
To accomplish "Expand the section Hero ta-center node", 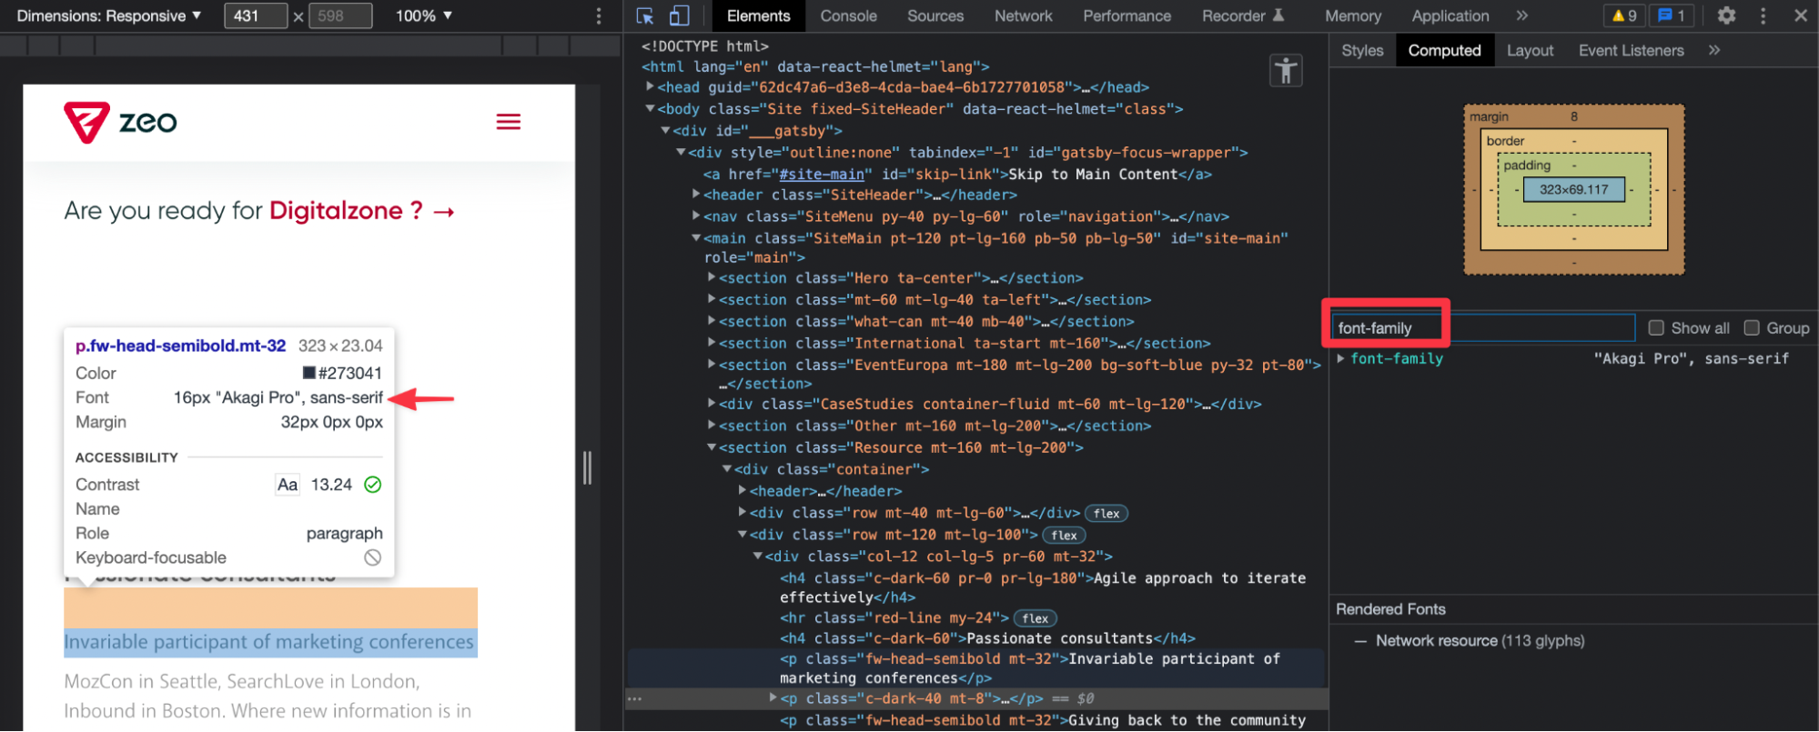I will tap(712, 277).
